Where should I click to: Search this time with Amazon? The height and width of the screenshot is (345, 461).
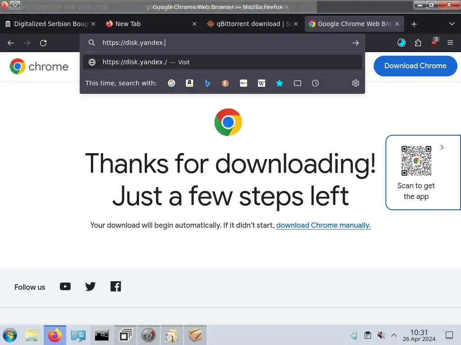click(190, 83)
